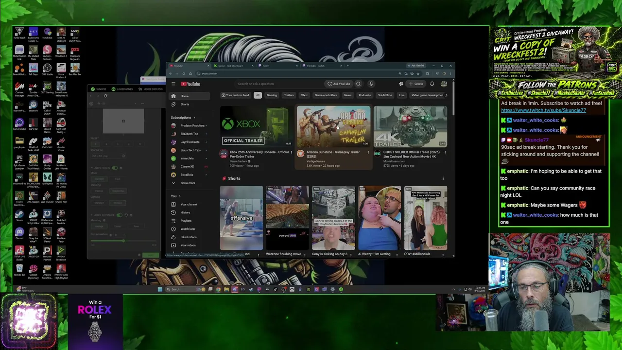Play the Arizona Sunshine gameplay trailer thumbnail
Viewport: 622px width, 350px height.
pyautogui.click(x=333, y=126)
